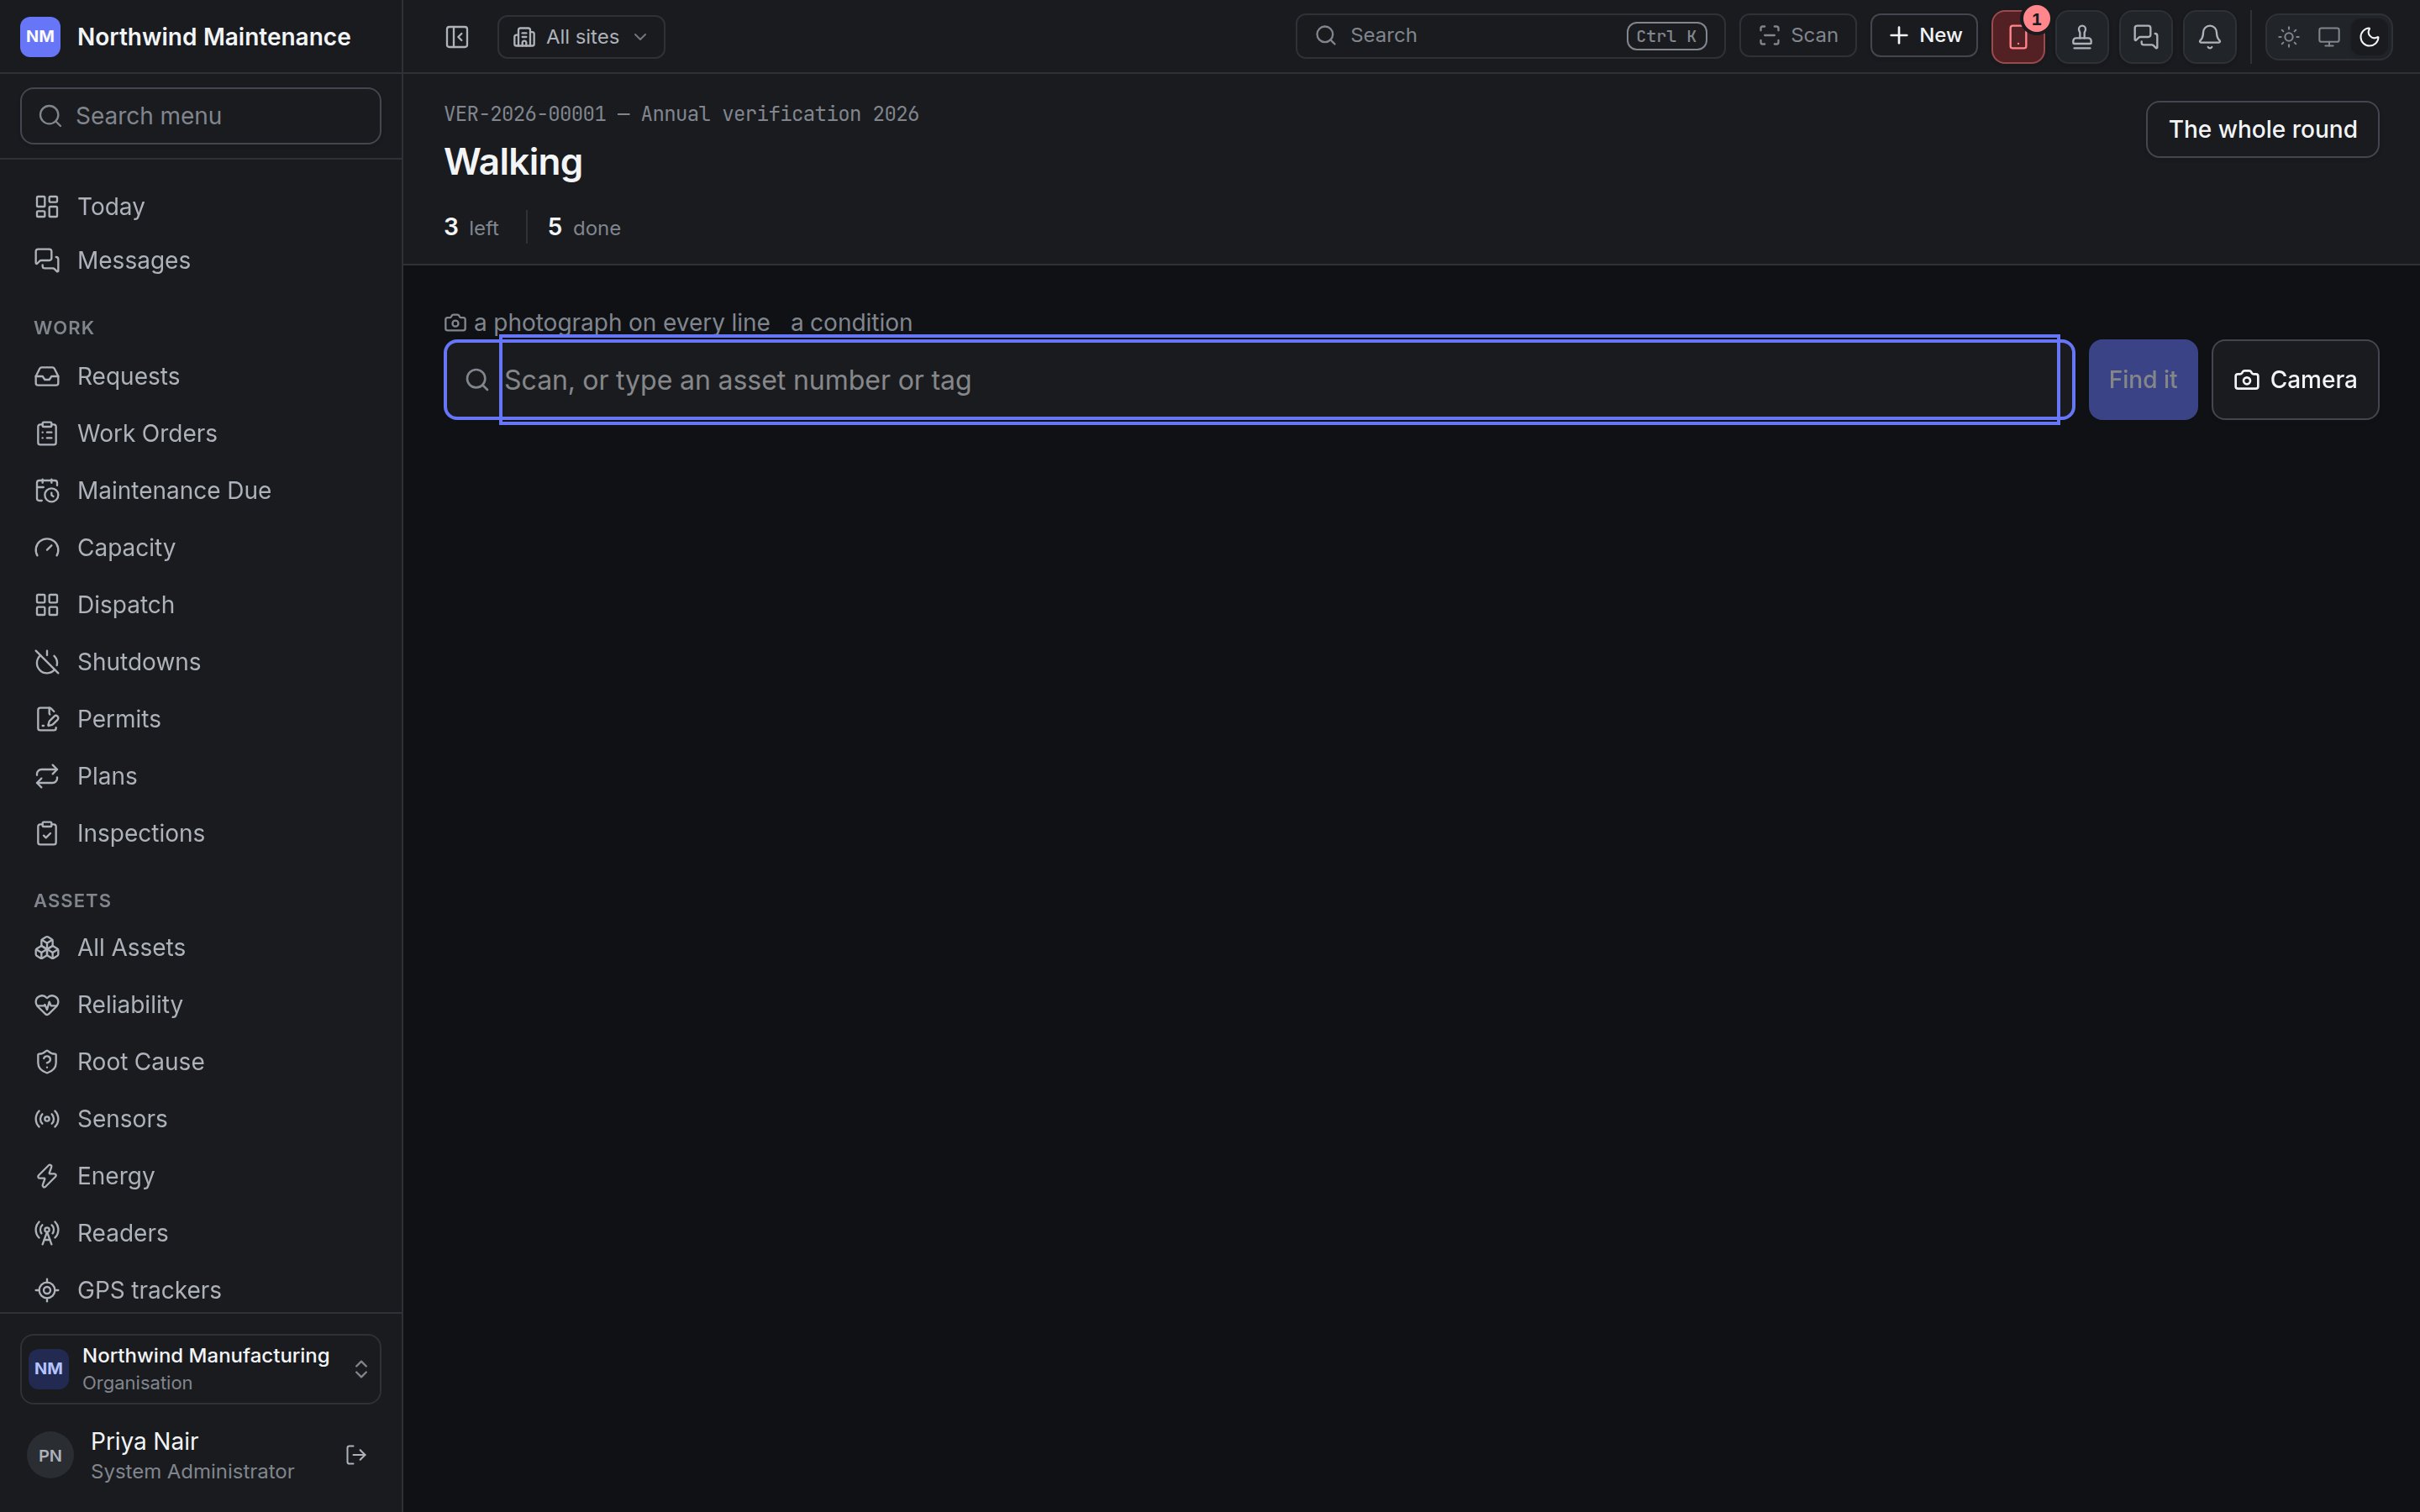
Task: Open Messages in sidebar
Action: [x=201, y=260]
